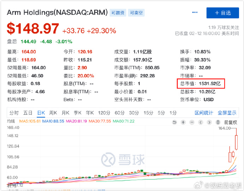244x191 pixels.
Task: Click the 可融资 tag
Action: [x=118, y=13]
